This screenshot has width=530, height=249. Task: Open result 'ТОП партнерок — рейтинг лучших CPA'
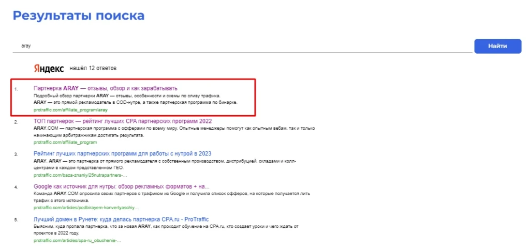point(123,121)
